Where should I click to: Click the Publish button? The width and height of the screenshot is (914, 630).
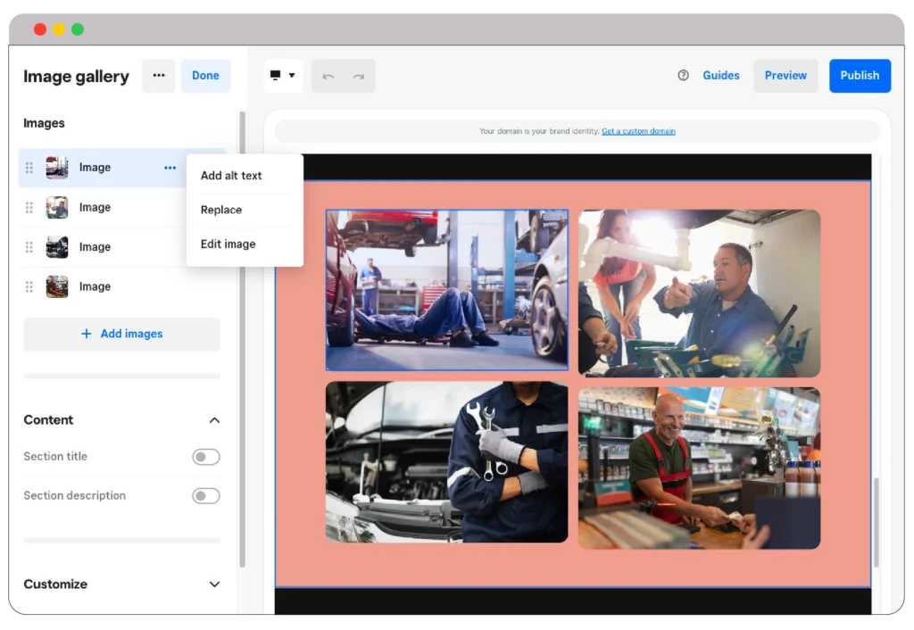coord(860,76)
